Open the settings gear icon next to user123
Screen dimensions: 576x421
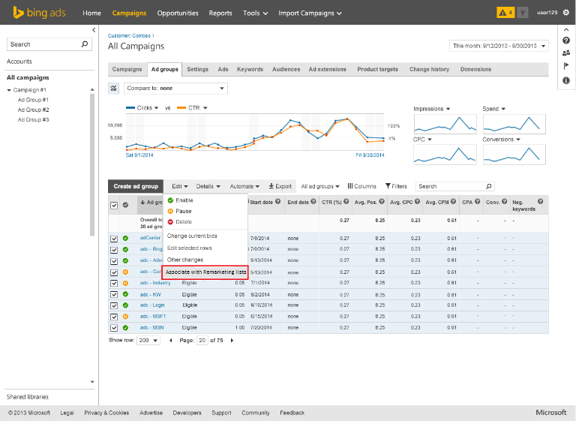coord(566,13)
